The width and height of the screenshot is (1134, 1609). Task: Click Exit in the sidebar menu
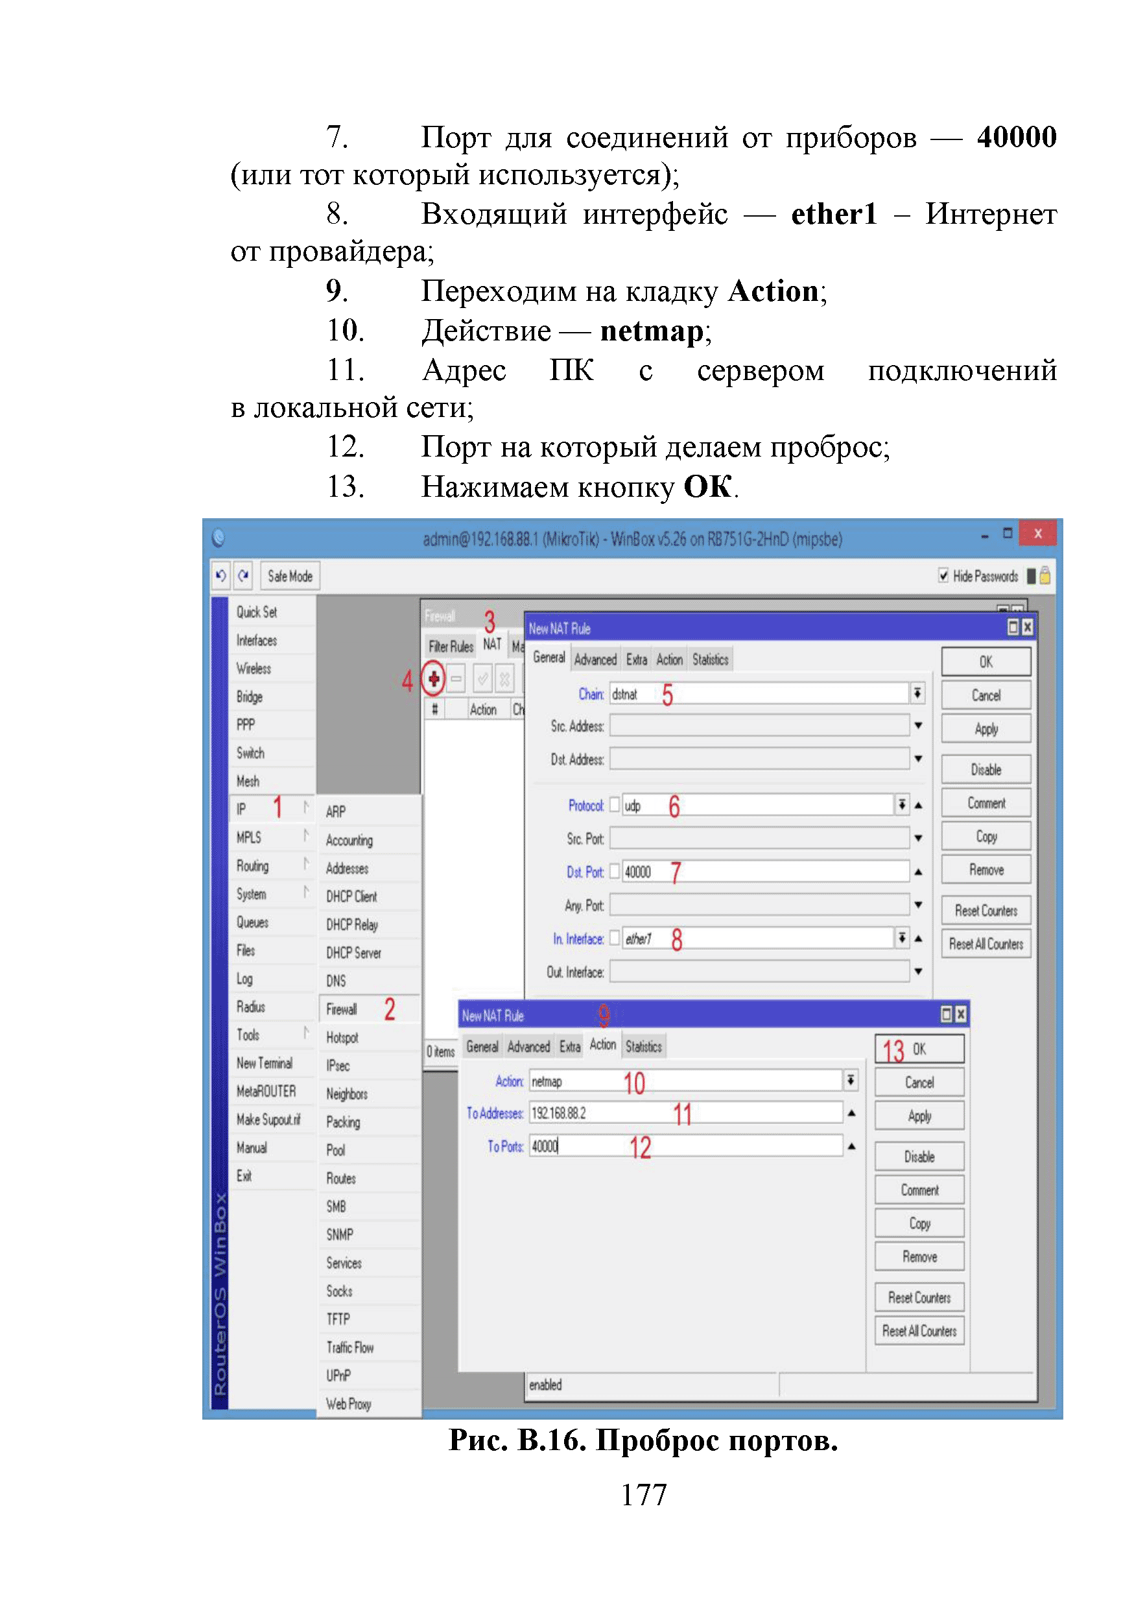click(x=272, y=1175)
